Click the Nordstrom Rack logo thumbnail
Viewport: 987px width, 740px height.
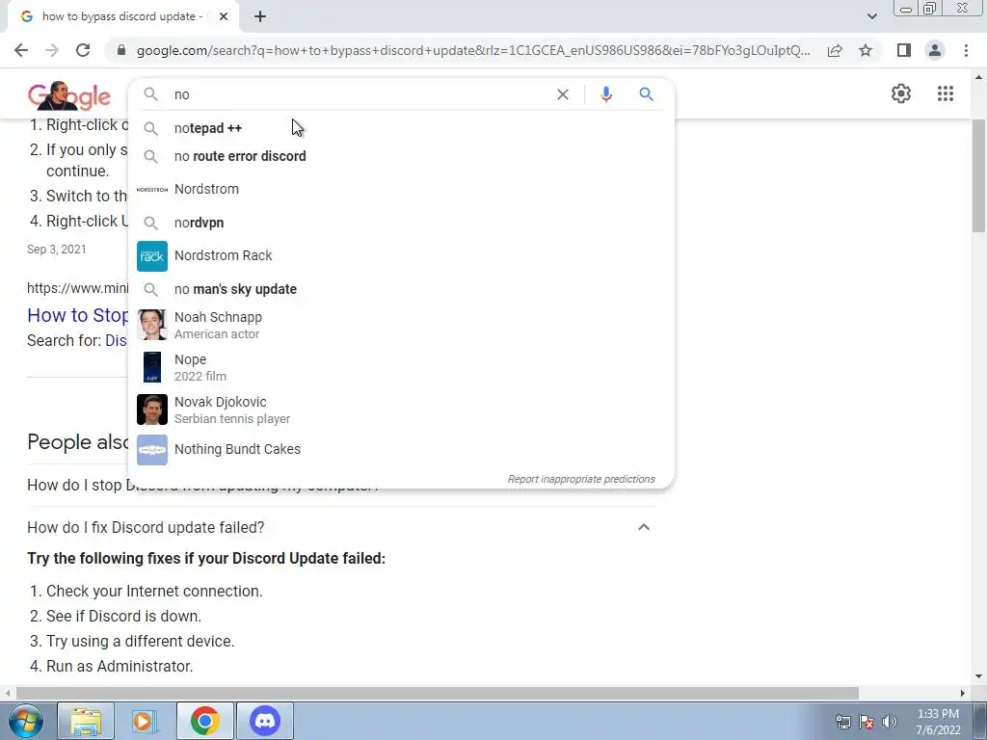[151, 256]
